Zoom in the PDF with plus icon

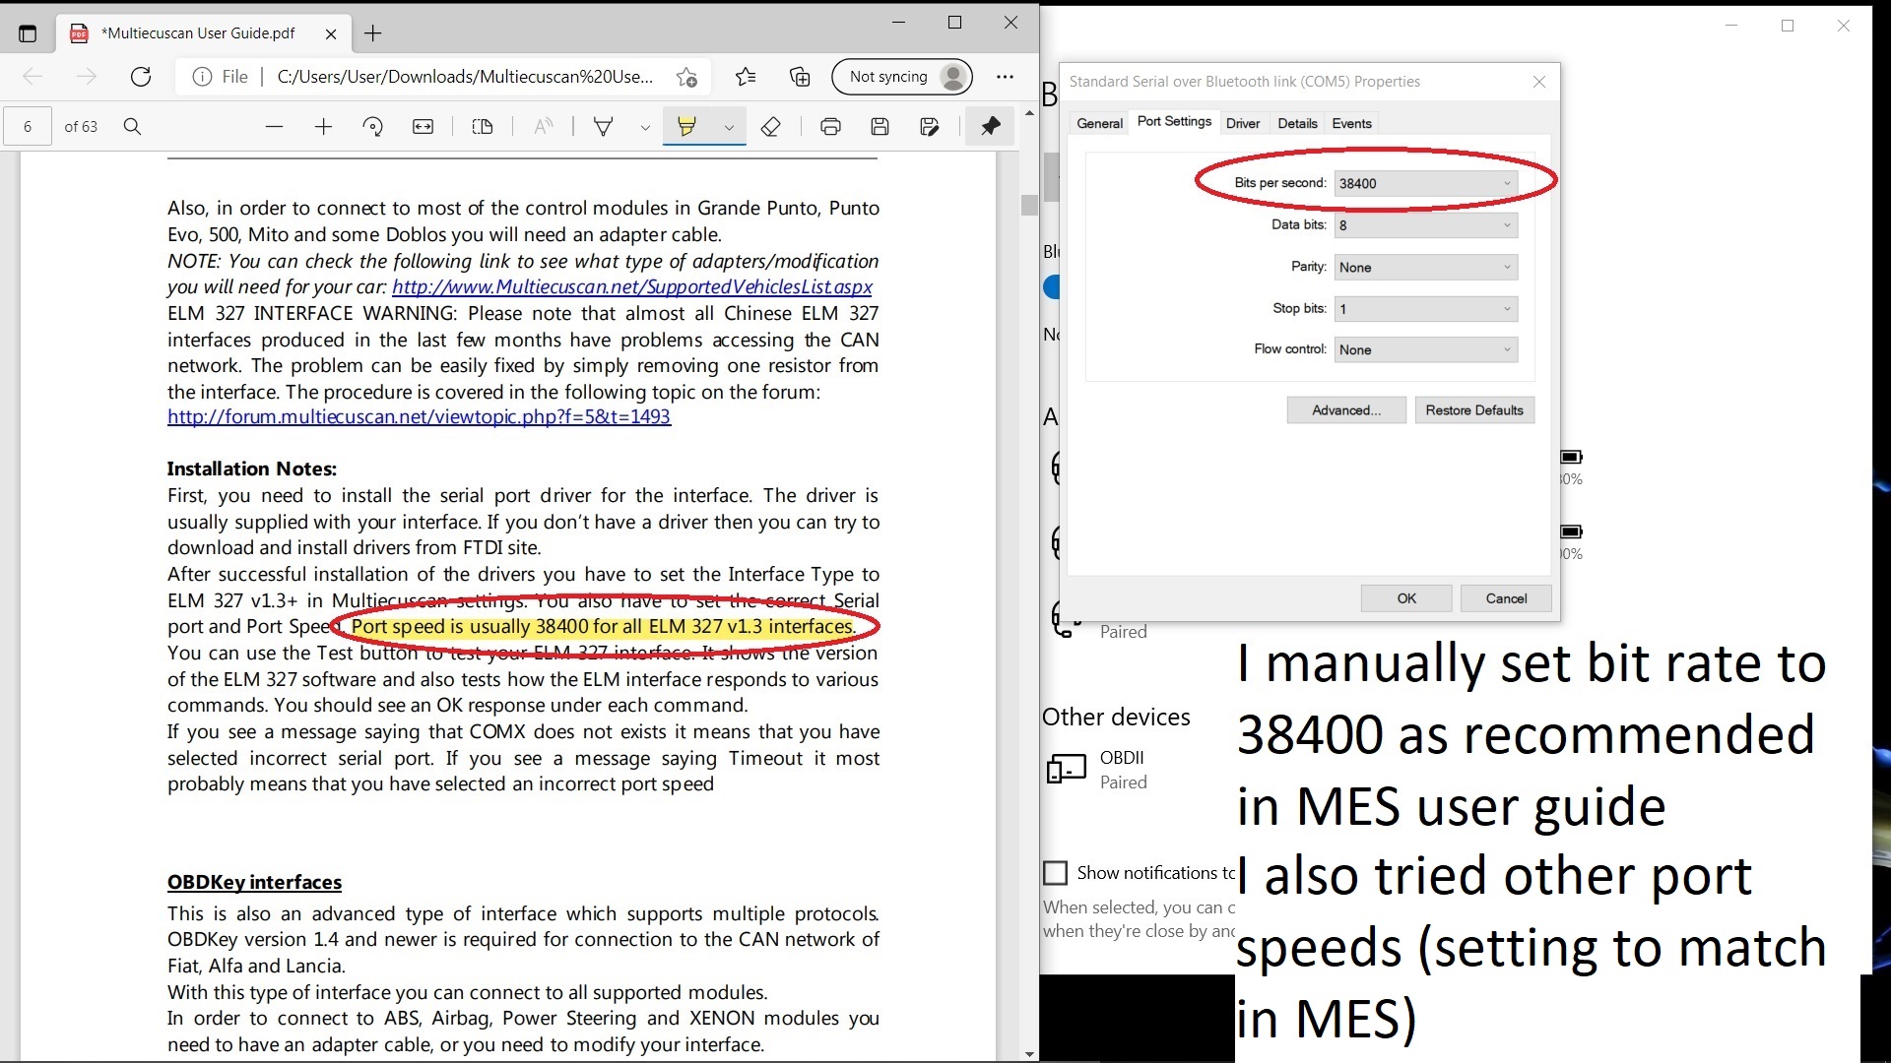click(323, 126)
